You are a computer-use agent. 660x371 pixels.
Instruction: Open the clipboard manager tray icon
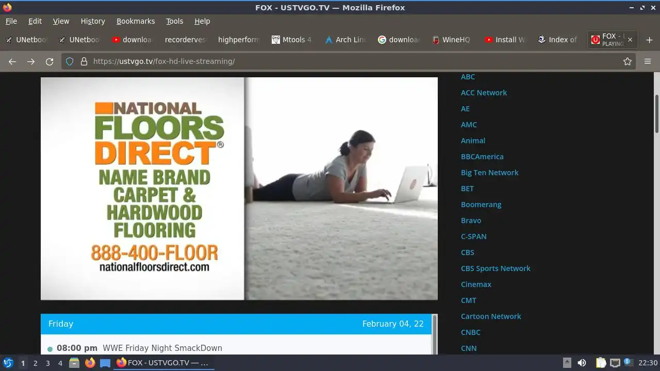(601, 363)
